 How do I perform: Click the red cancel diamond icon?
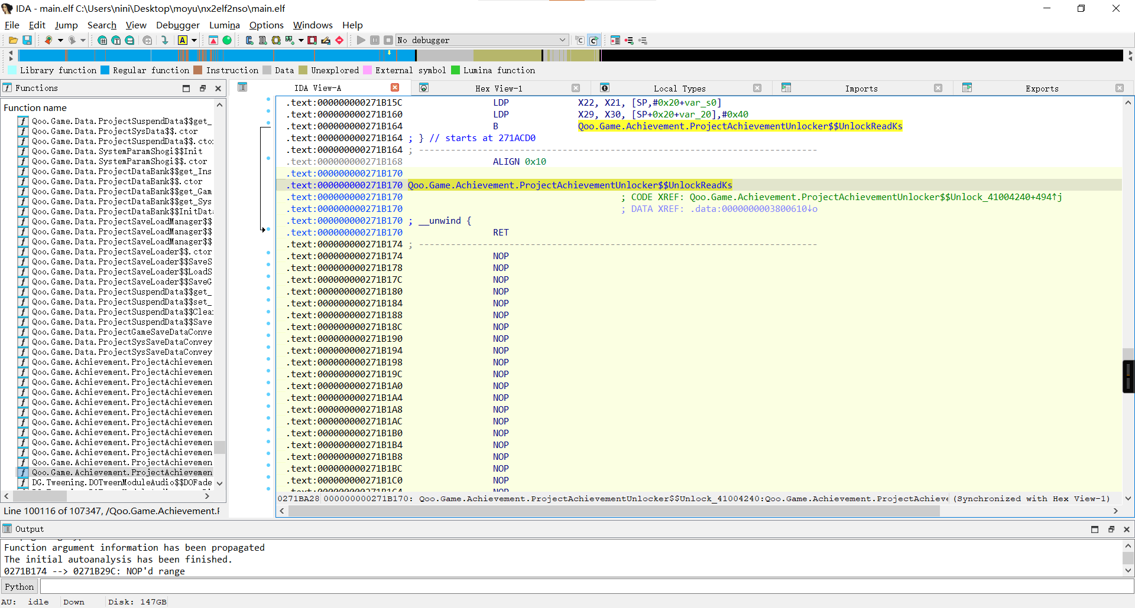(x=339, y=40)
